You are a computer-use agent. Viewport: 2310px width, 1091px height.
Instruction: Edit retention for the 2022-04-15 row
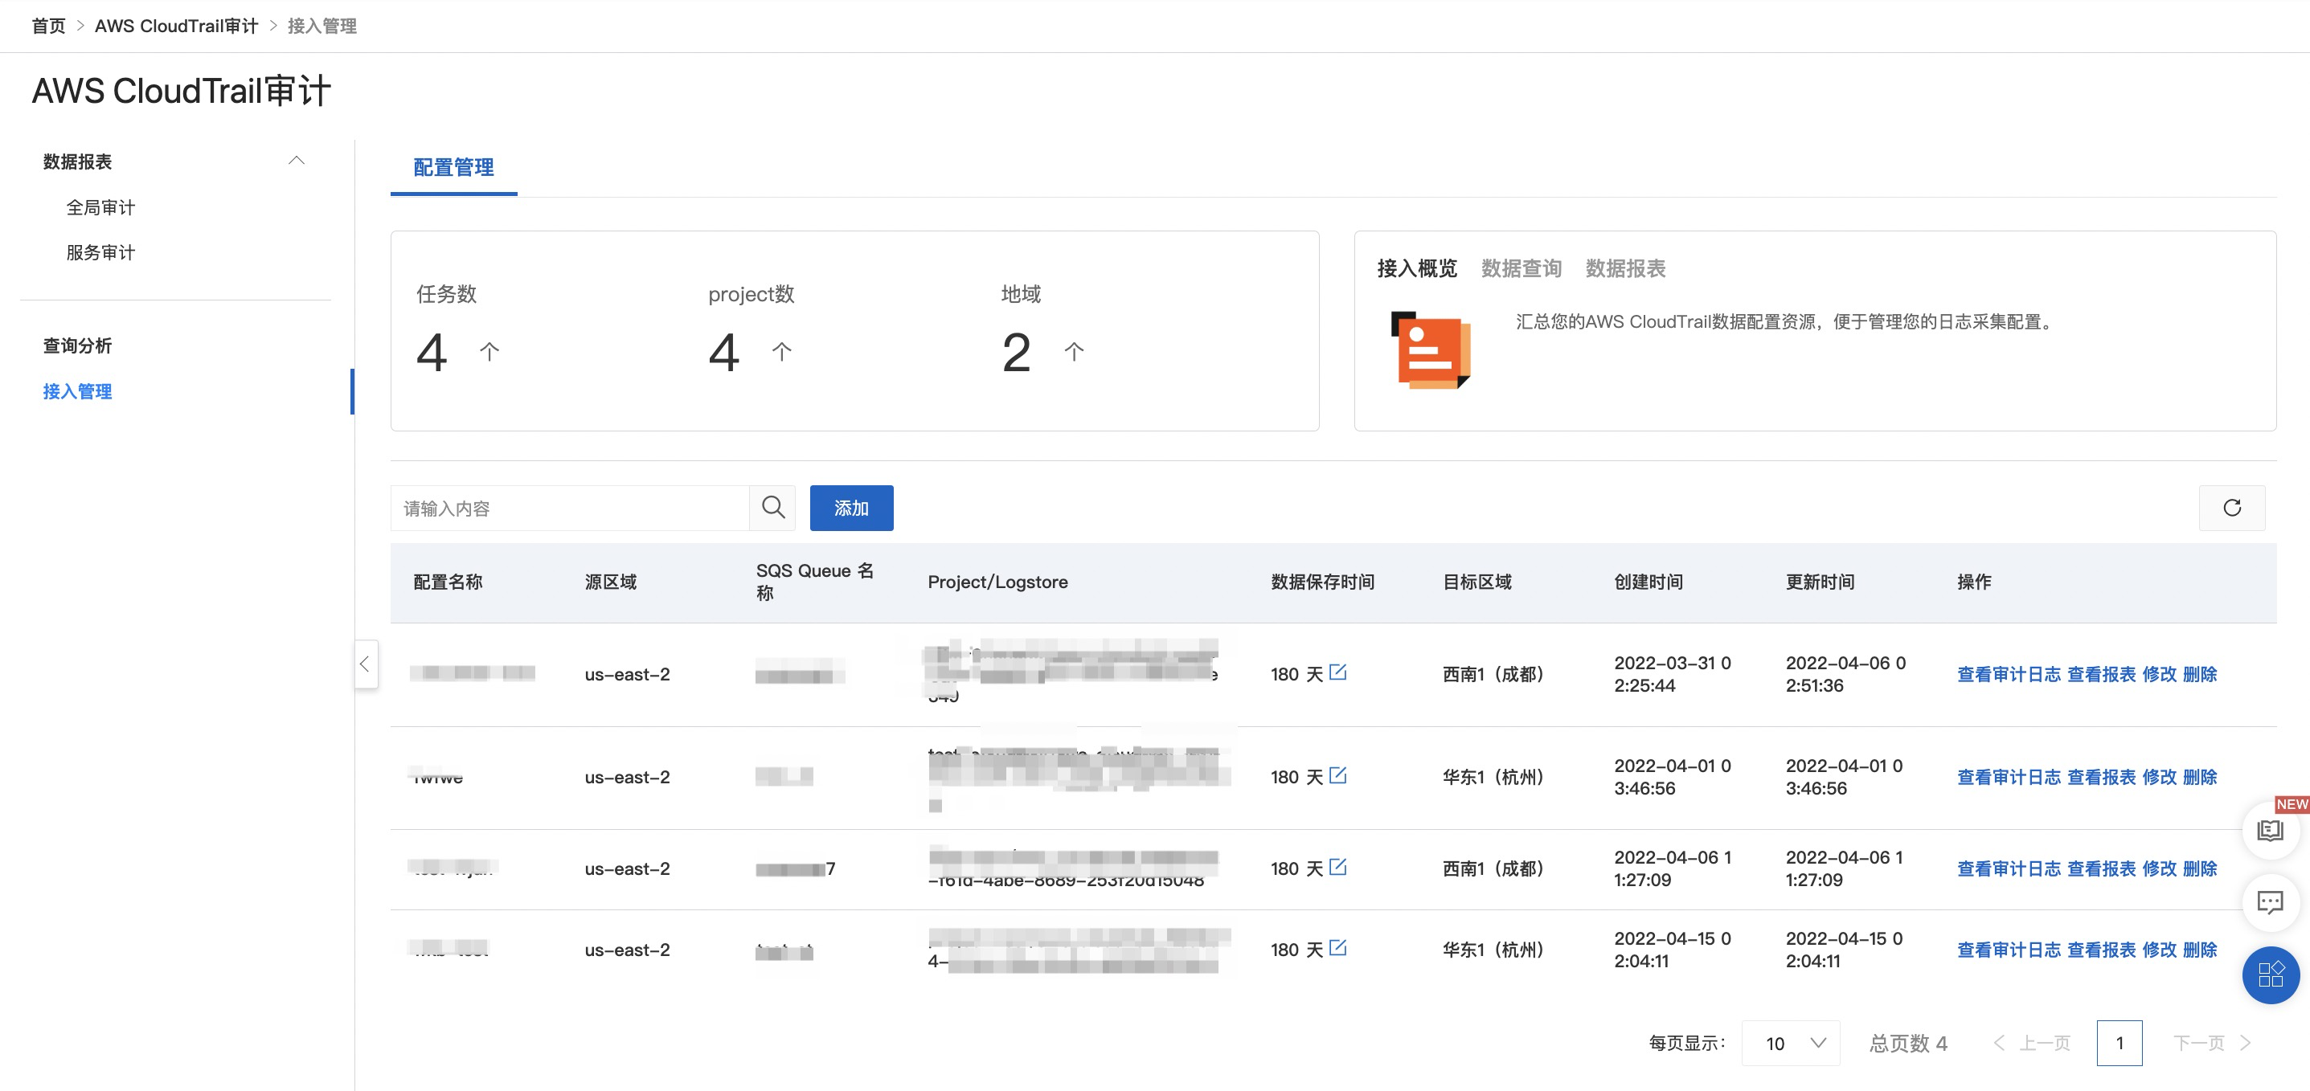tap(1338, 946)
